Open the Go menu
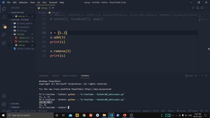The width and height of the screenshot is (210, 118). point(39,2)
